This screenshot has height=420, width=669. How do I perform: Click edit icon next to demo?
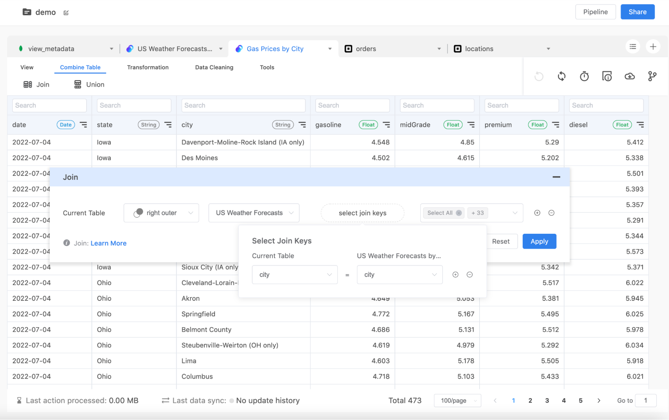tap(66, 13)
